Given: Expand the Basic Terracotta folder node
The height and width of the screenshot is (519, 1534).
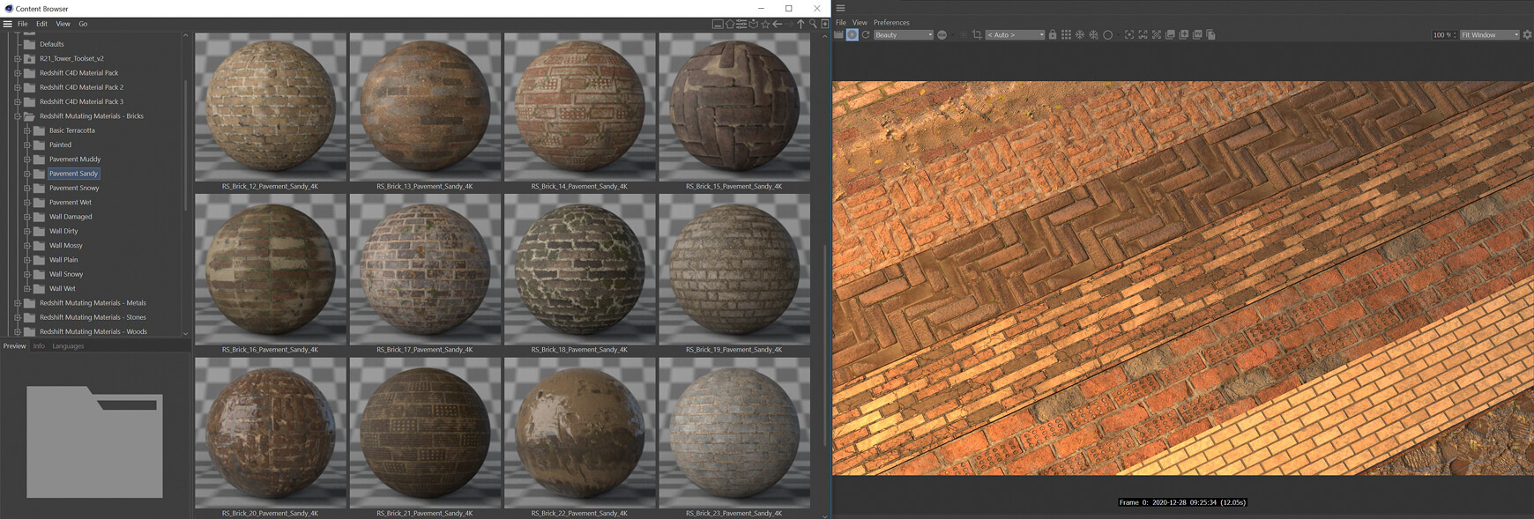Looking at the screenshot, I should tap(26, 130).
